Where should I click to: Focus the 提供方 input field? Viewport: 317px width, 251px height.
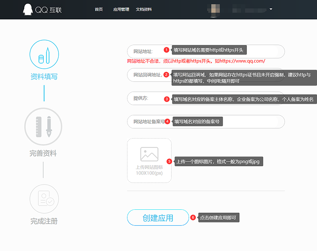pos(206,98)
